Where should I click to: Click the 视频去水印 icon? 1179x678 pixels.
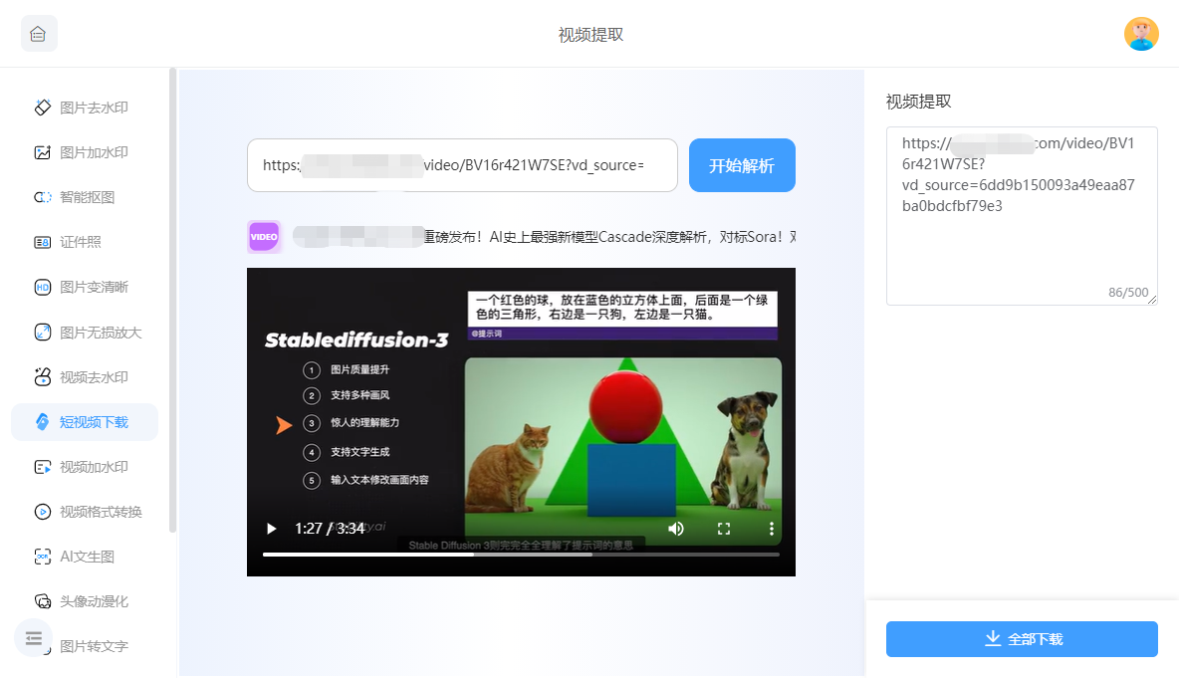[43, 376]
